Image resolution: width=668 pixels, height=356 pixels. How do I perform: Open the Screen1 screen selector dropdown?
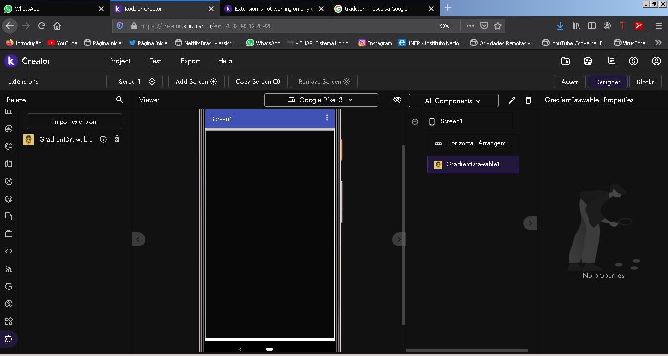134,82
